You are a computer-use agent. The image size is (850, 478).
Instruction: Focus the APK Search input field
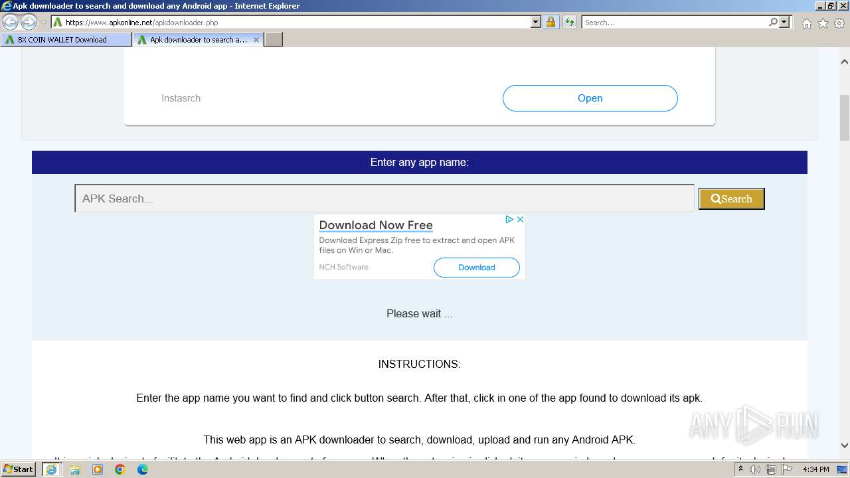coord(384,199)
